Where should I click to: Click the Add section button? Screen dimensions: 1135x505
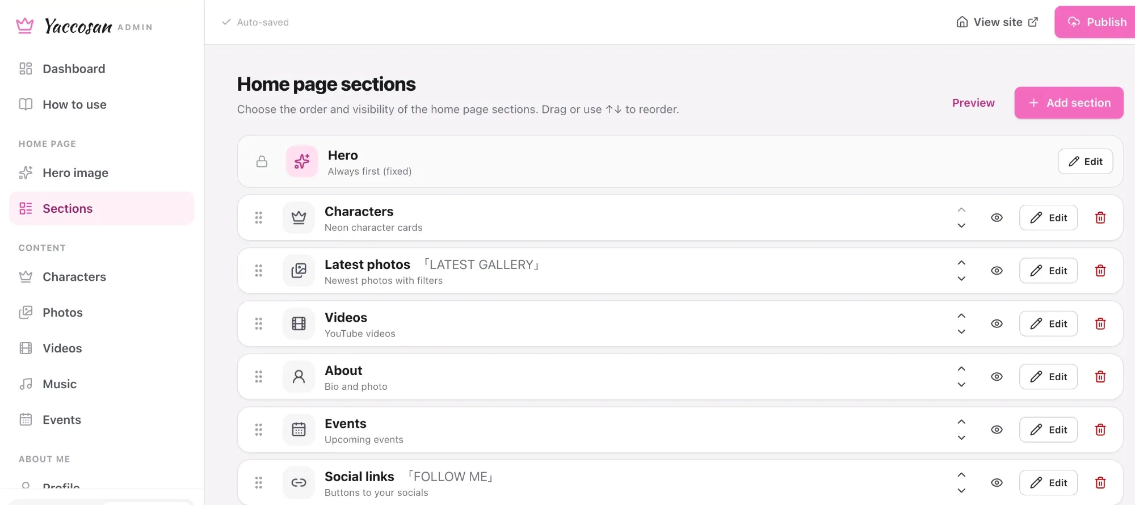(1069, 103)
